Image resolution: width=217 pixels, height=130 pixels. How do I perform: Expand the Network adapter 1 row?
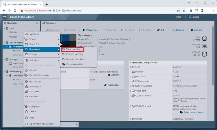pos(130,86)
